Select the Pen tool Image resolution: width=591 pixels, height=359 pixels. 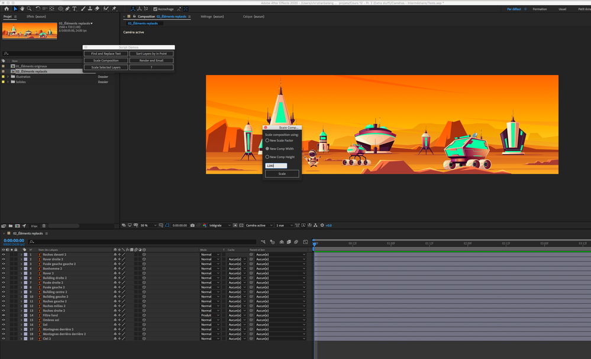67,9
